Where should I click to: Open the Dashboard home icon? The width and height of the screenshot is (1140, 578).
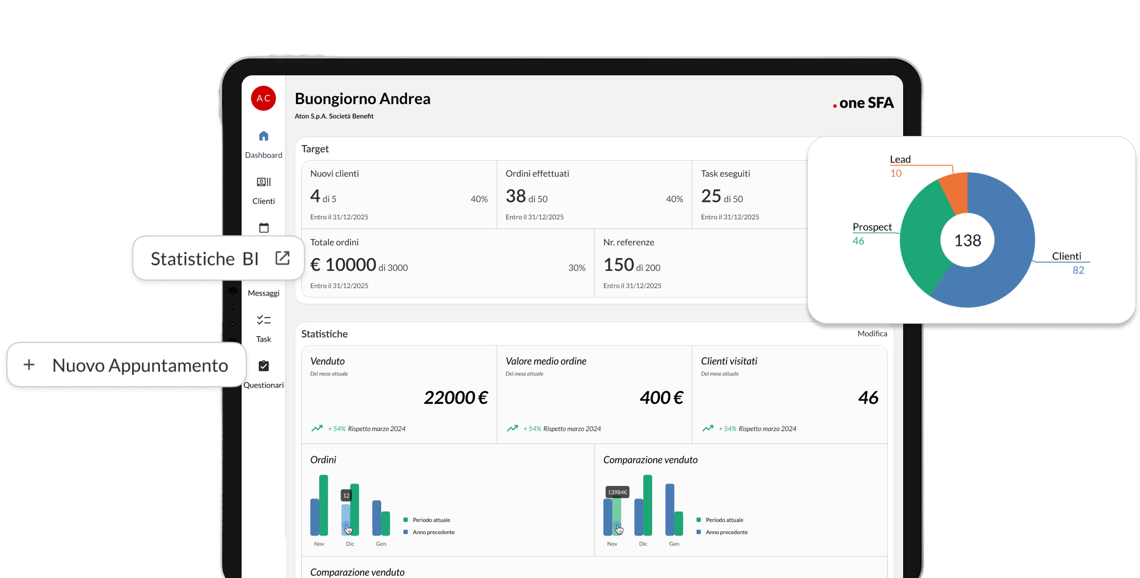264,136
